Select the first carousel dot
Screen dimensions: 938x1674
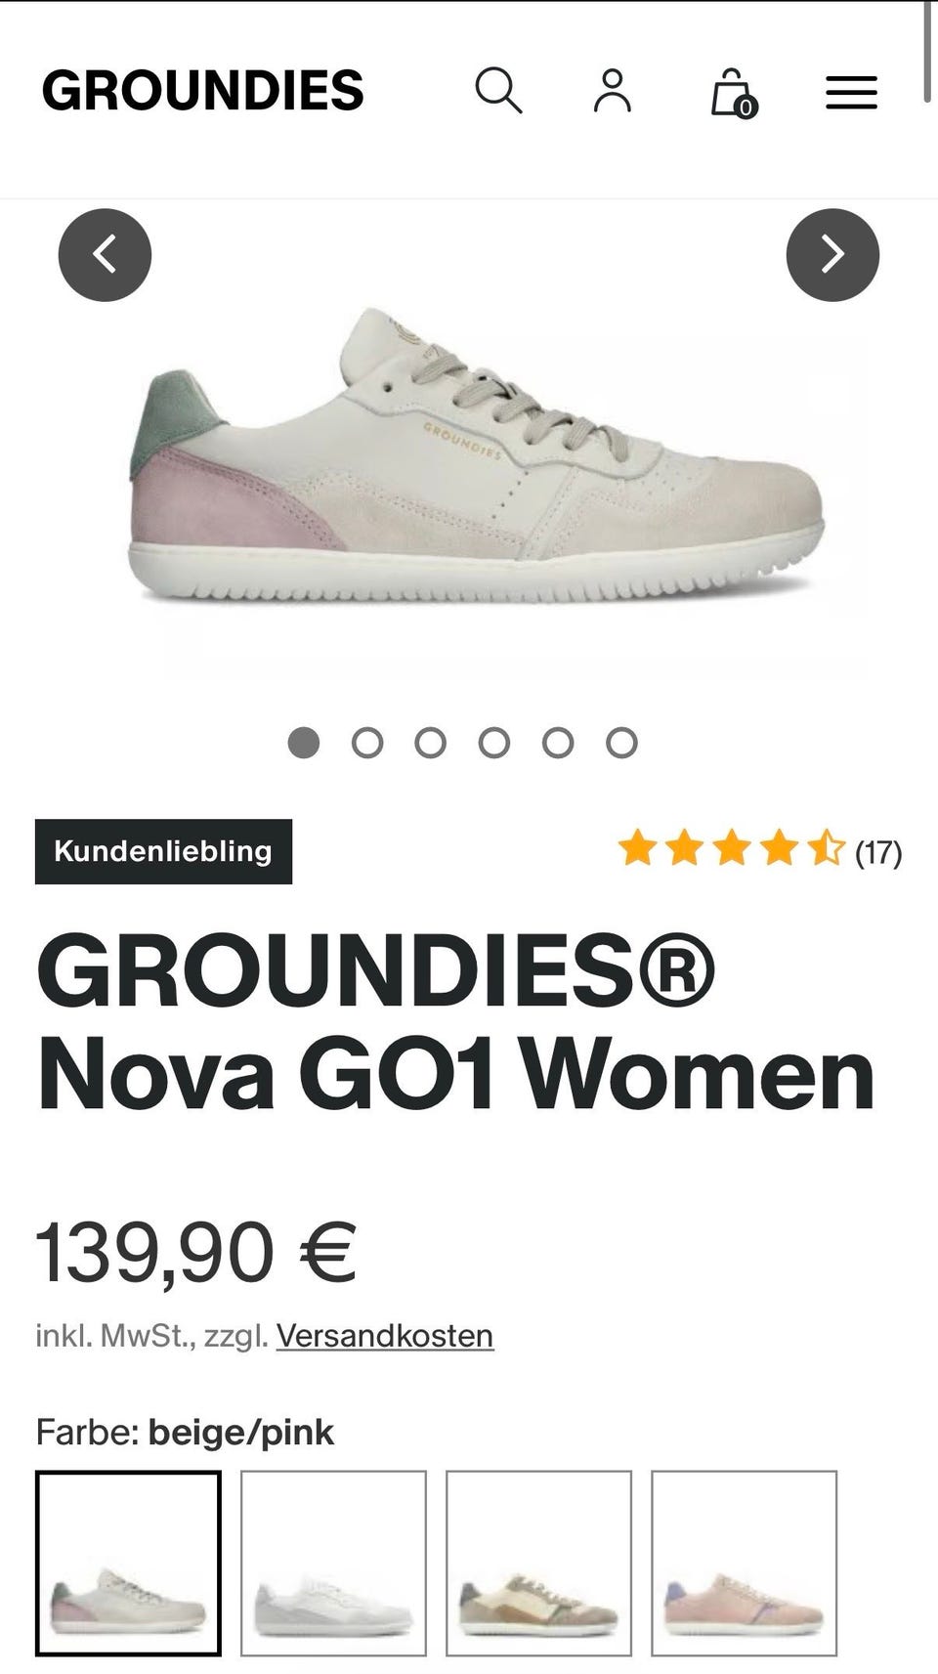[x=304, y=743]
